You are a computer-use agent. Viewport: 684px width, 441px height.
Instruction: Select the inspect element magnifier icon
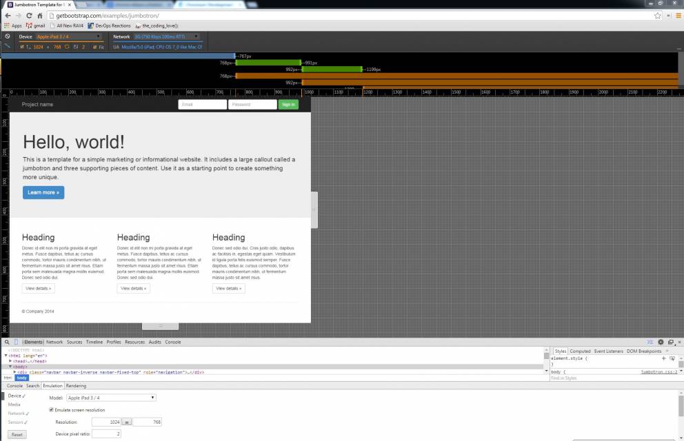(6, 342)
